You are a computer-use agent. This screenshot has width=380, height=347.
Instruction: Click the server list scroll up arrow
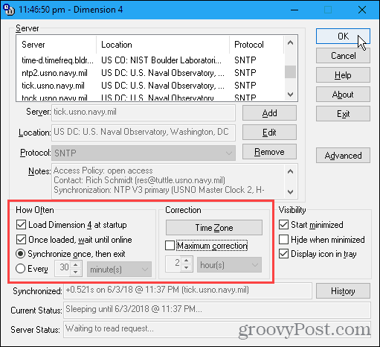click(x=290, y=43)
